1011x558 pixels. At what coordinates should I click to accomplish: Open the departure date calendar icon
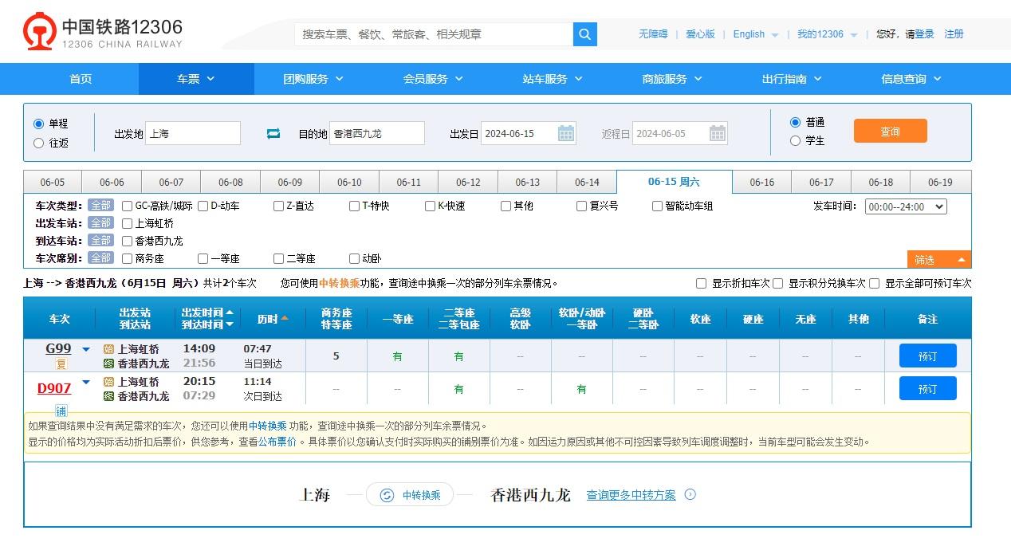(566, 133)
